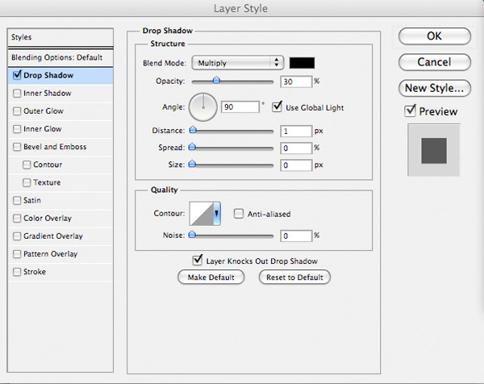Viewport: 484px width, 384px height.
Task: Enable the Pattern Overlay checkbox
Action: point(17,254)
